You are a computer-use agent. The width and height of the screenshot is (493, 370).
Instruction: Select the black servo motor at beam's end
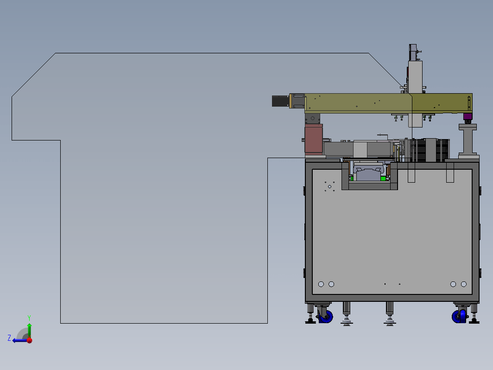280,101
